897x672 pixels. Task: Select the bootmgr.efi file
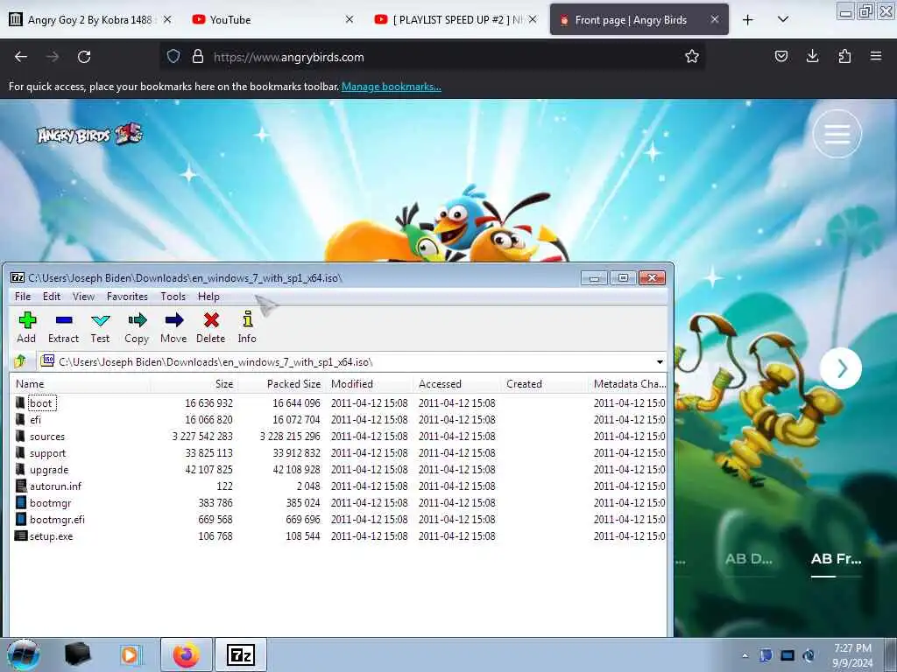pos(339,519)
